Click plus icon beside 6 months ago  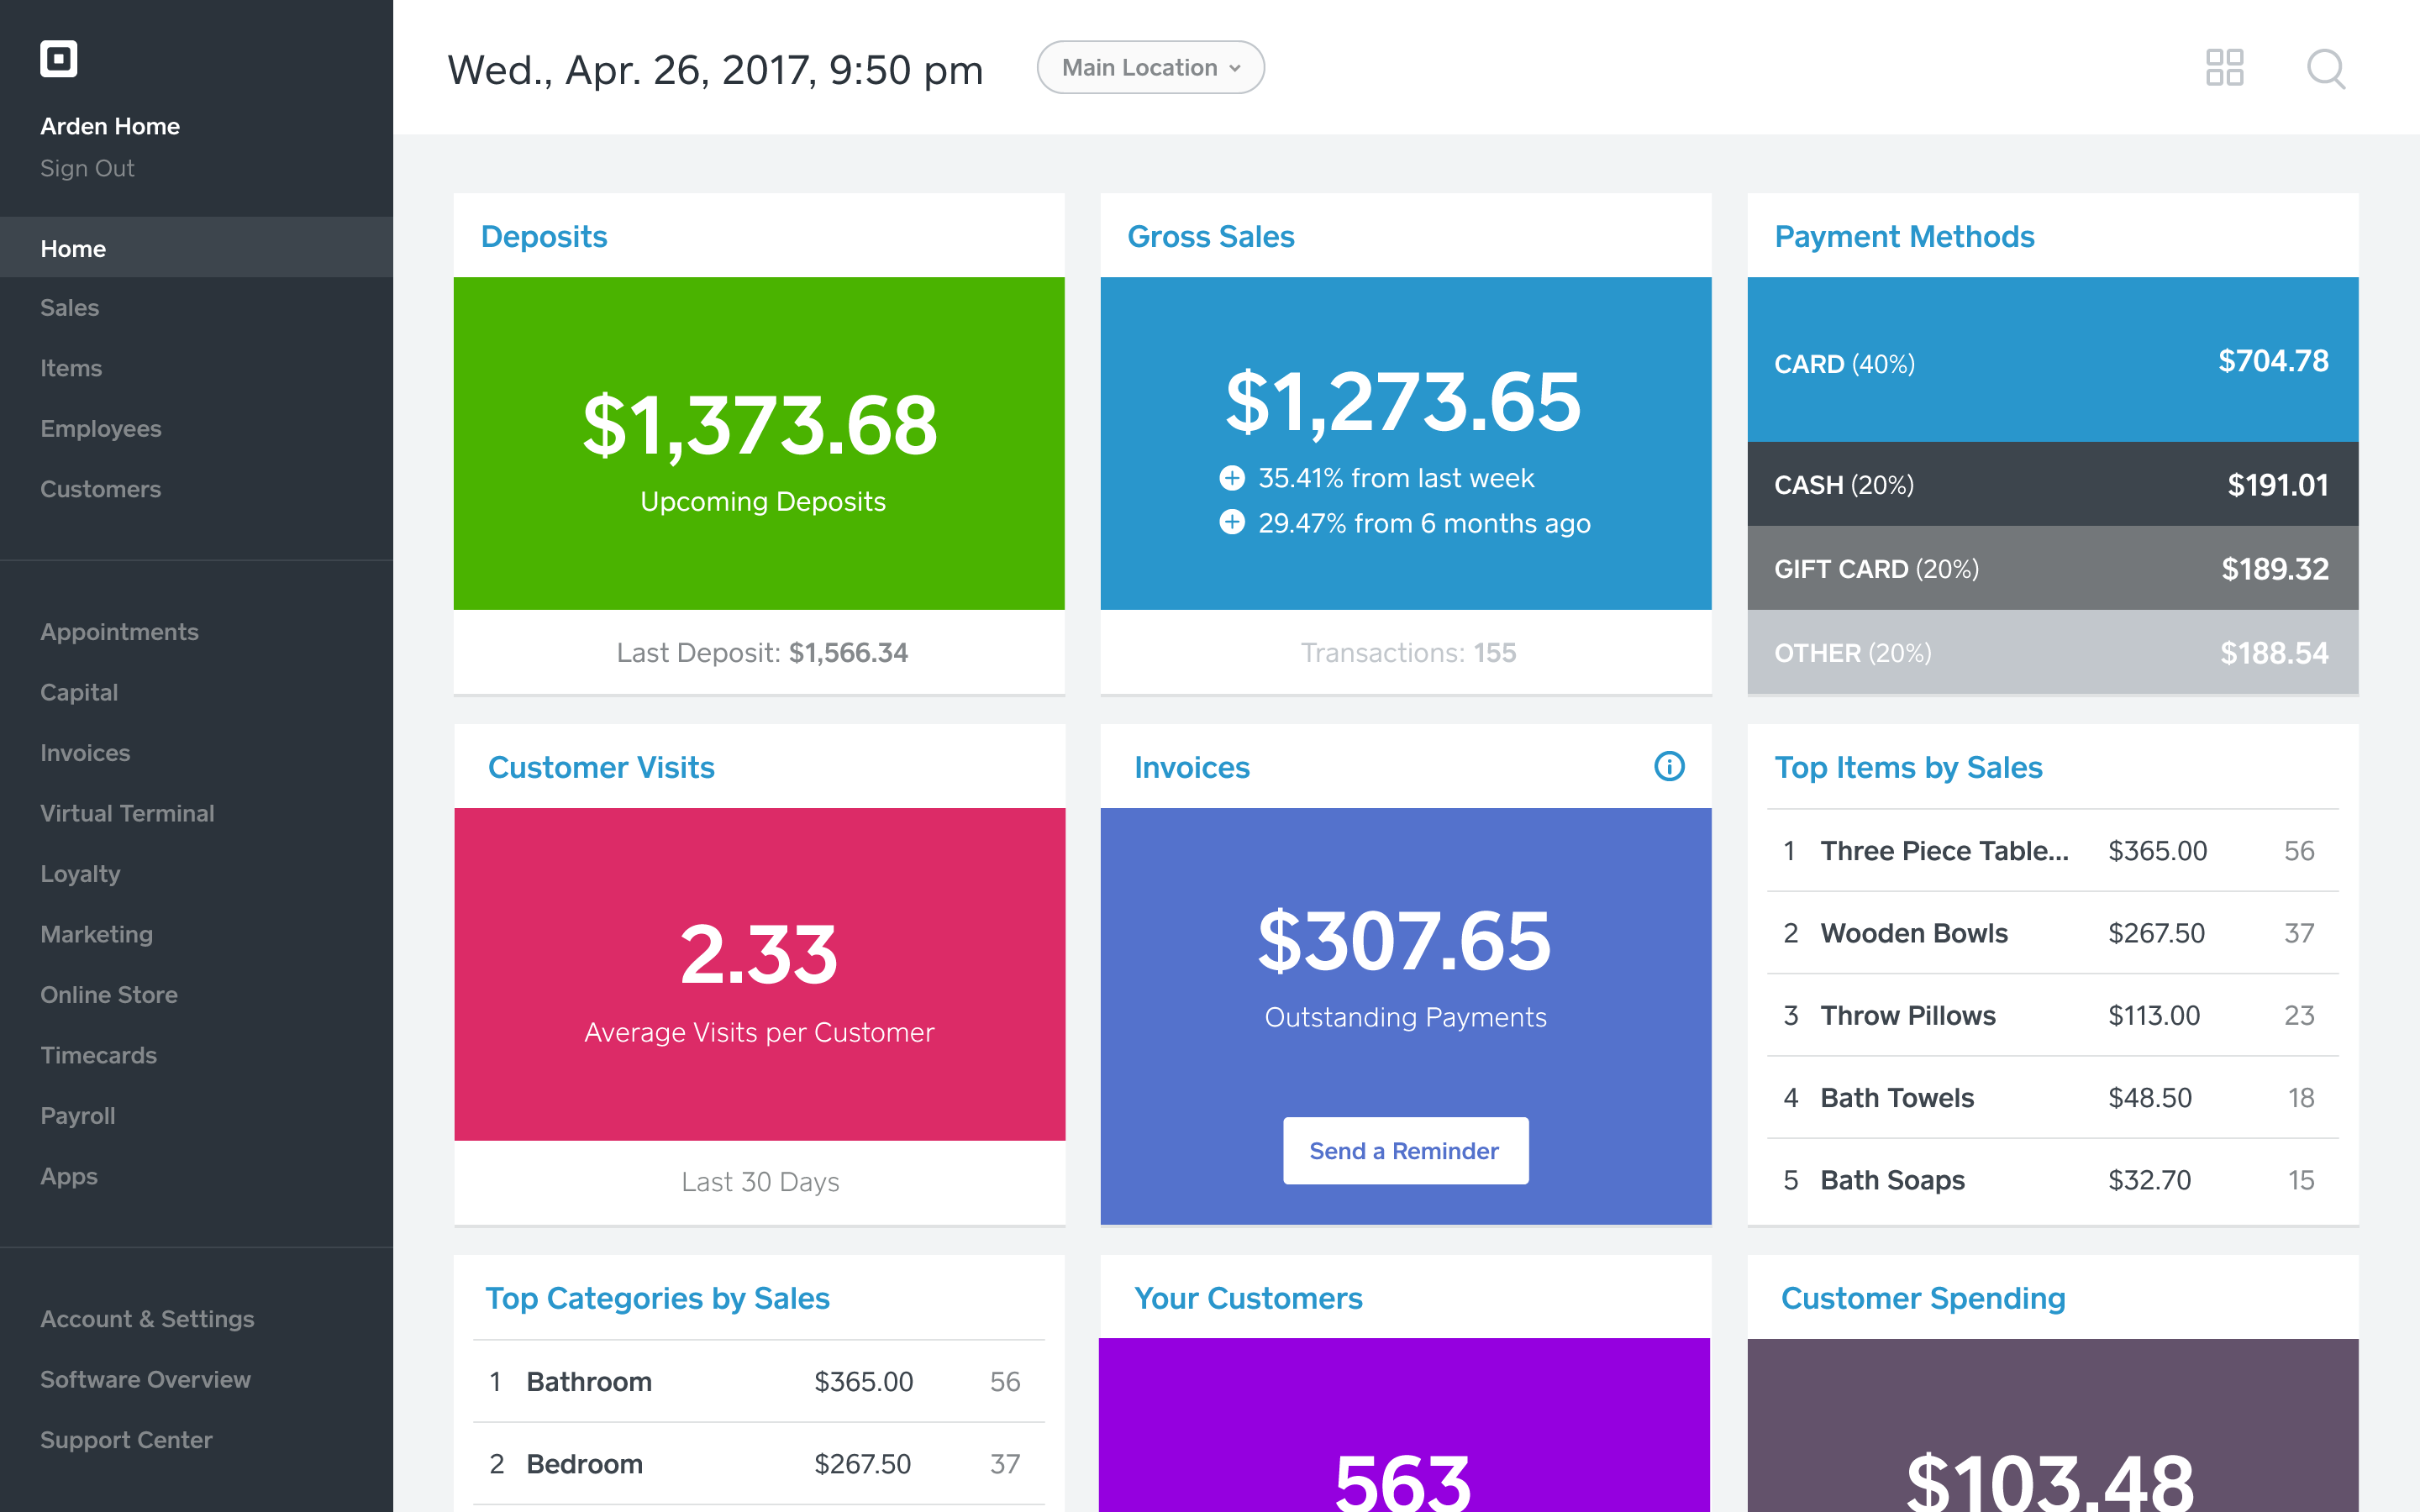point(1232,522)
